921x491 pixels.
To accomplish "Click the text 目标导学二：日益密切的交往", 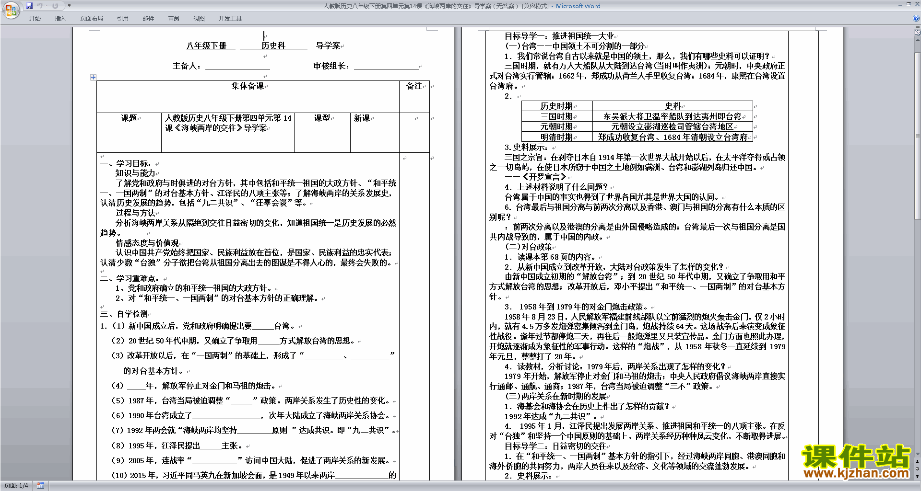I will (555, 446).
